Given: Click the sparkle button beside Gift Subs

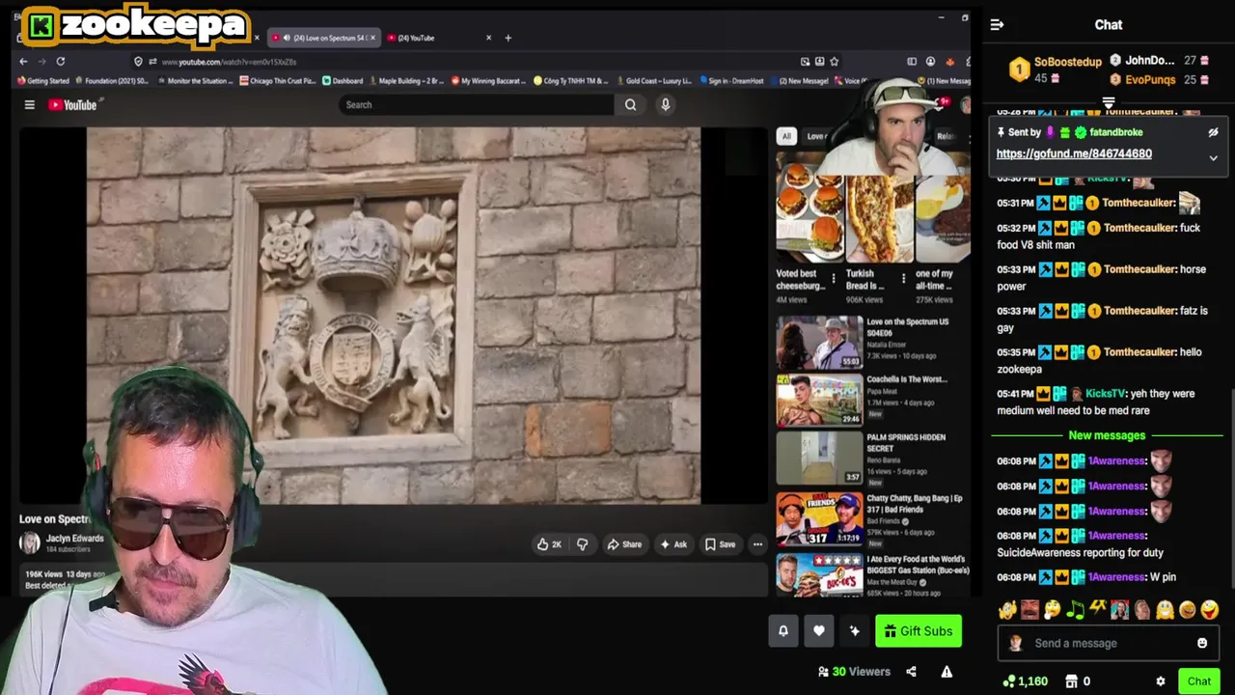Looking at the screenshot, I should point(854,631).
